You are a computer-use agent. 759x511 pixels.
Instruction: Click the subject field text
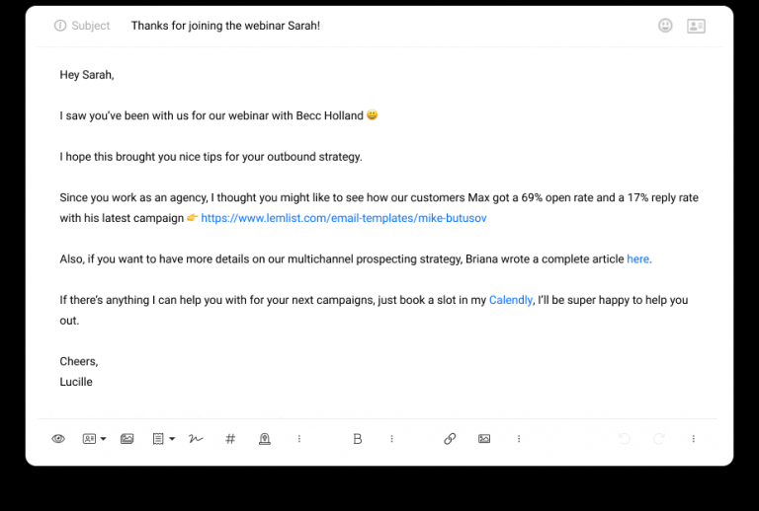point(225,26)
